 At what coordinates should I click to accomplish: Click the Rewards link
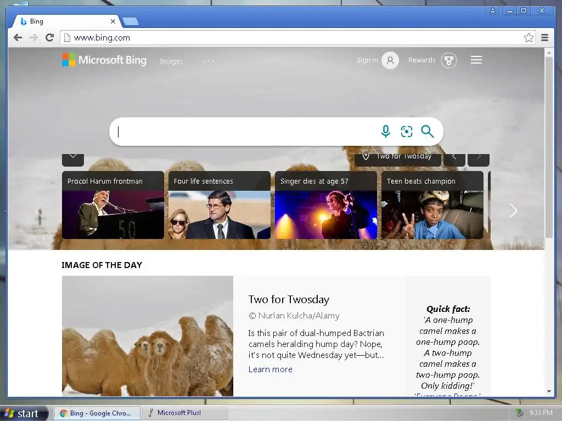click(x=421, y=60)
